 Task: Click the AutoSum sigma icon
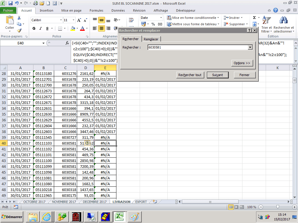coord(255,18)
